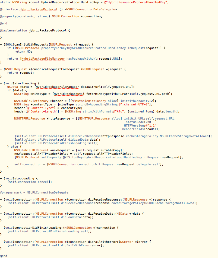Click the '@implementation' keyword
This screenshot has width=218, height=258.
13,31
